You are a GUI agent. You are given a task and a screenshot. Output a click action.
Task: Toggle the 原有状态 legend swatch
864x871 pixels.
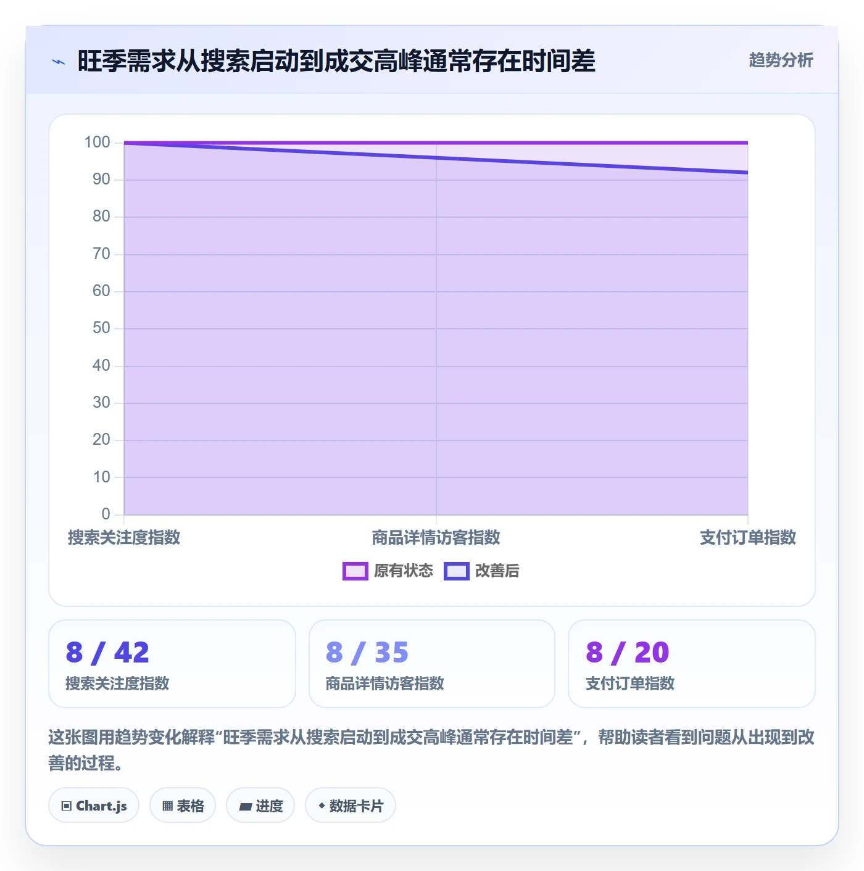tap(355, 571)
